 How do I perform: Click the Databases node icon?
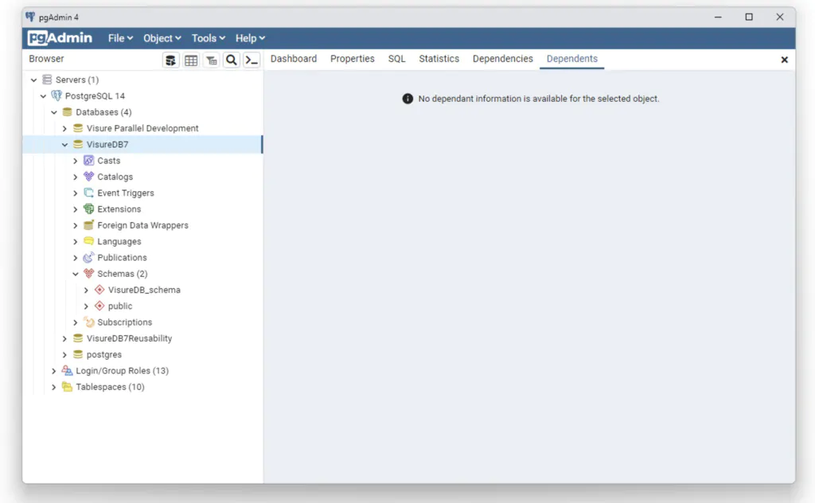tap(67, 111)
